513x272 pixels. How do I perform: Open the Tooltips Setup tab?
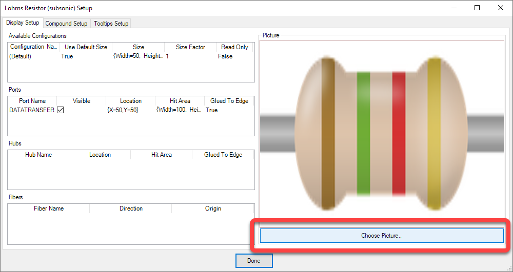[x=111, y=24]
